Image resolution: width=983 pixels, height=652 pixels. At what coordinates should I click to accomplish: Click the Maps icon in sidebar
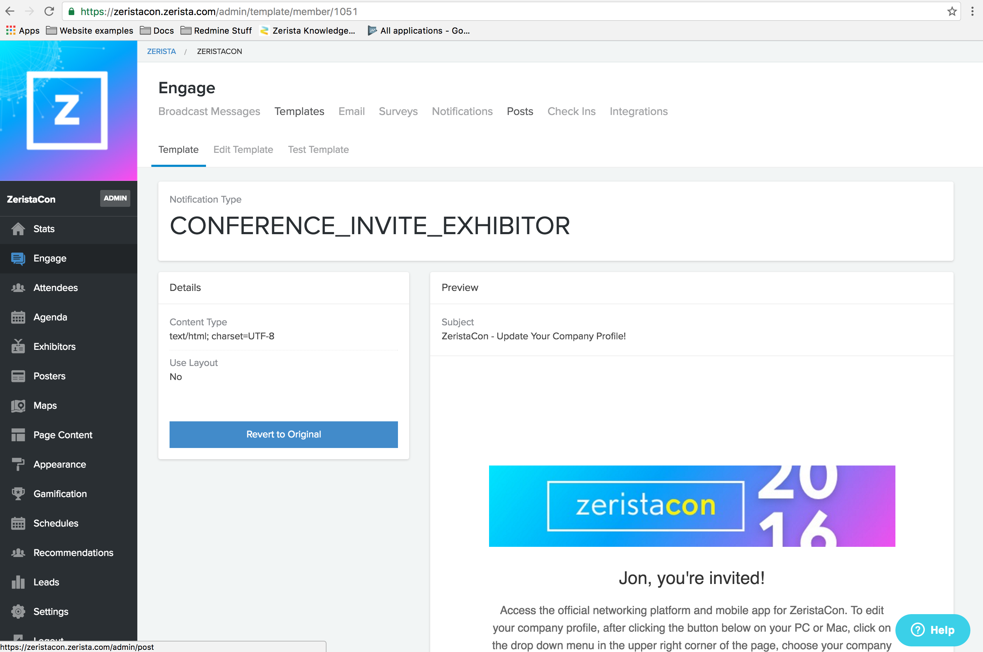[x=18, y=406]
